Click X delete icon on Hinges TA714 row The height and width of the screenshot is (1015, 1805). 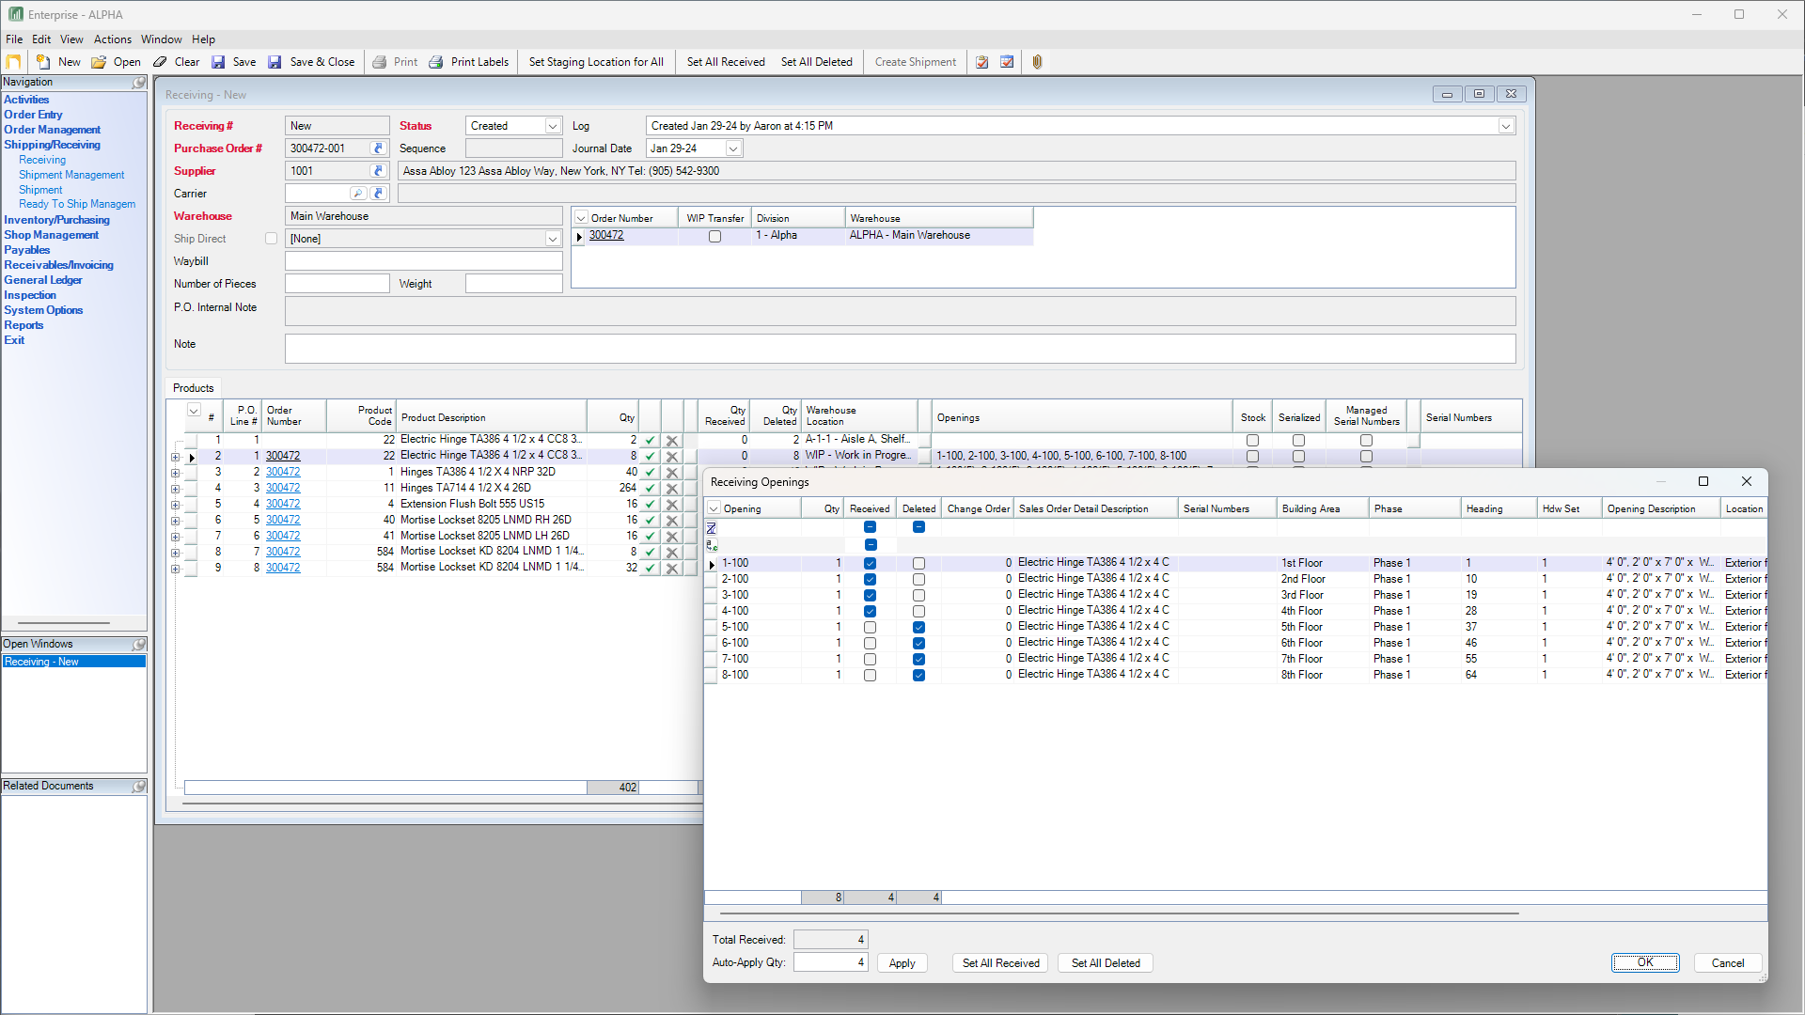point(672,489)
